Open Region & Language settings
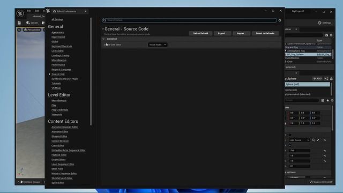This screenshot has width=343, height=193. point(61,70)
